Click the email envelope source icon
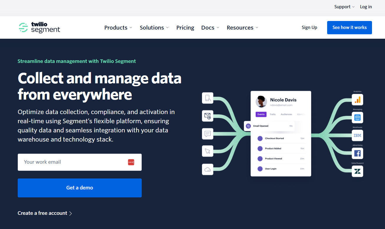The width and height of the screenshot is (385, 229). click(x=208, y=116)
